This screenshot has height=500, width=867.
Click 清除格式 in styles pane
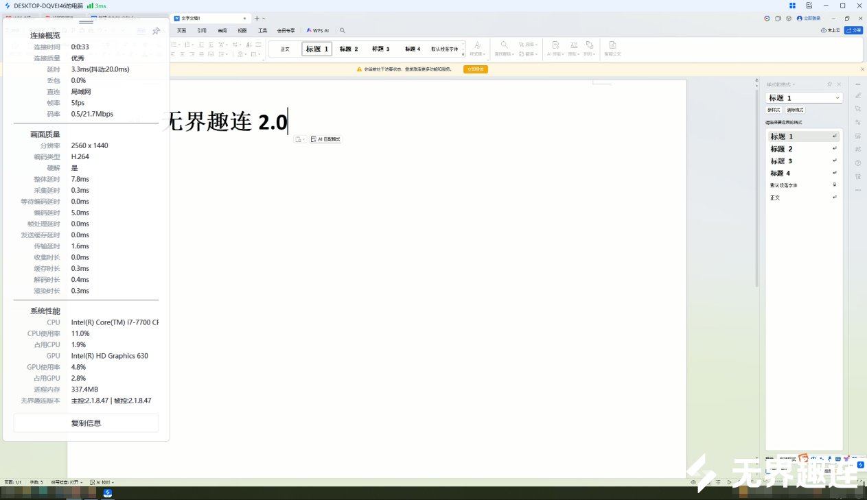(x=795, y=110)
